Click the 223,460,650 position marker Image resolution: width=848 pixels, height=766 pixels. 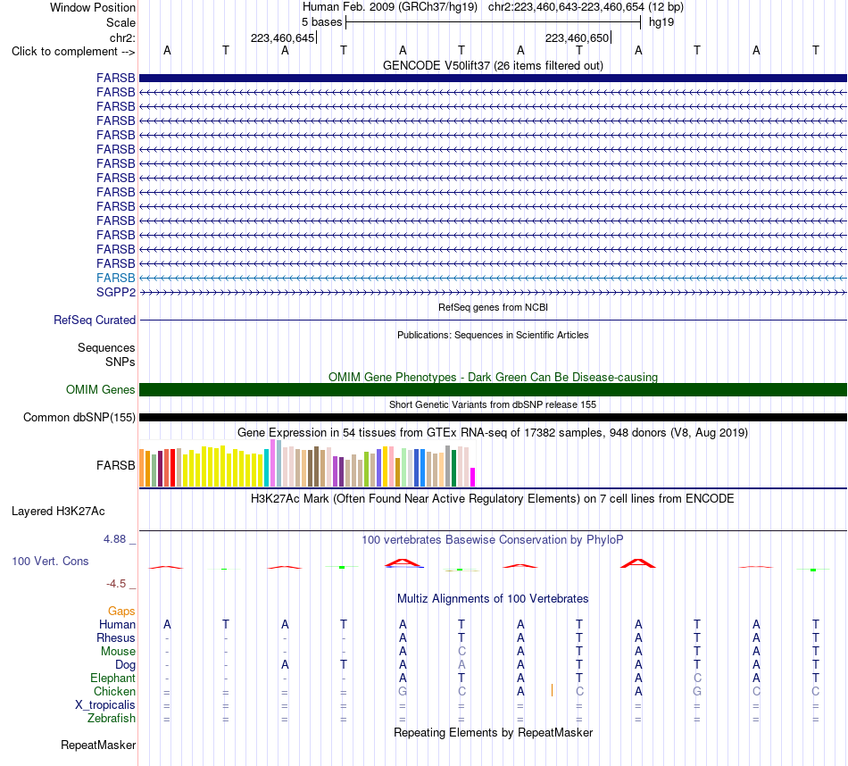click(577, 37)
